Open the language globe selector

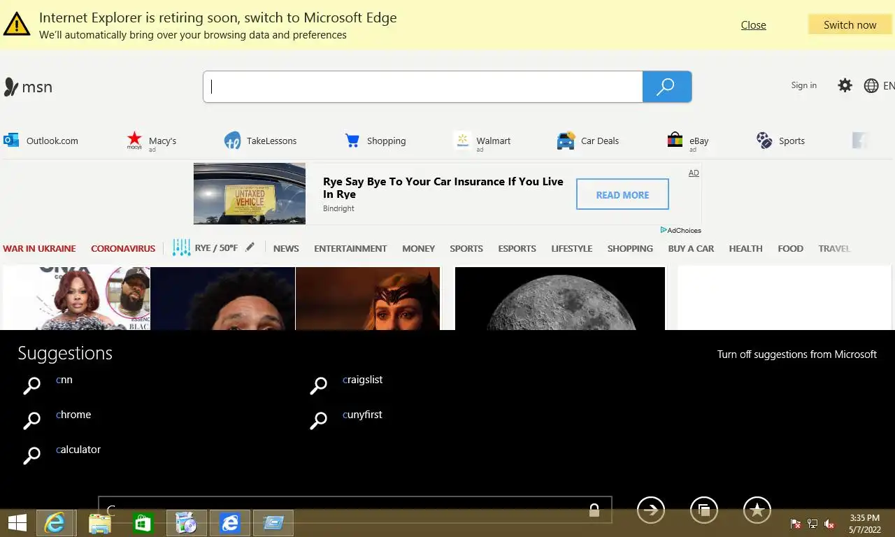click(871, 85)
